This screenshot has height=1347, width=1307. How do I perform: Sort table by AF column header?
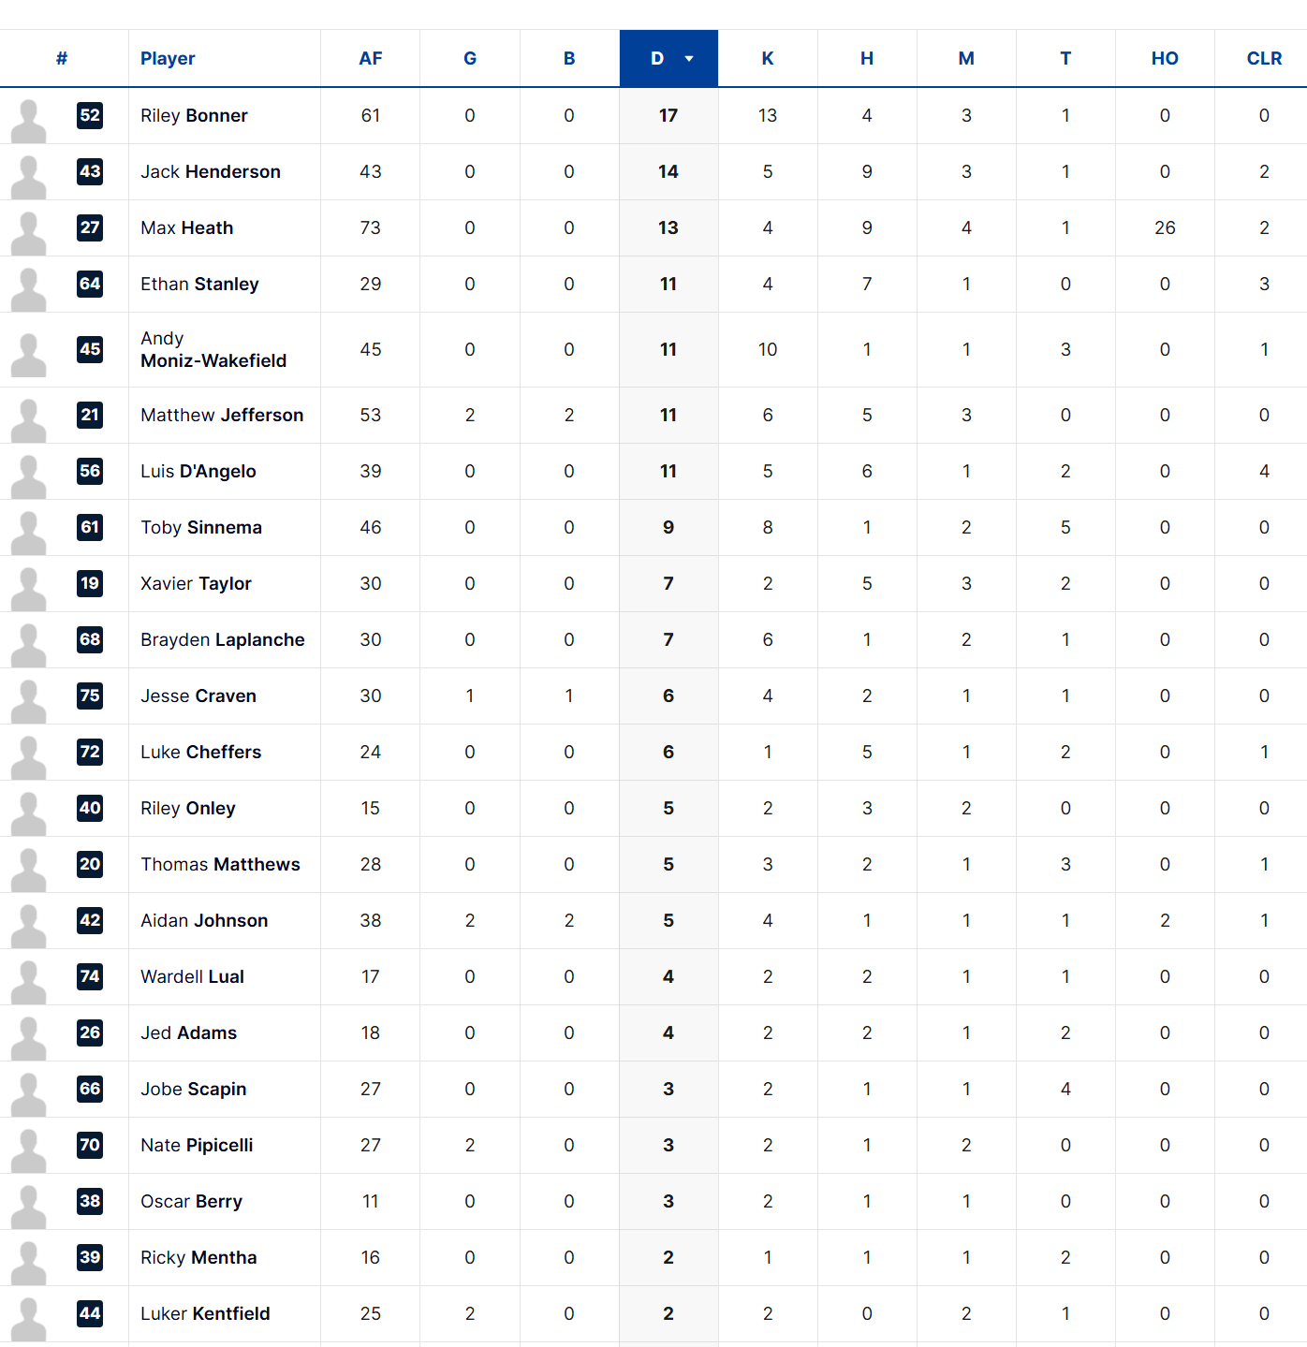coord(370,59)
